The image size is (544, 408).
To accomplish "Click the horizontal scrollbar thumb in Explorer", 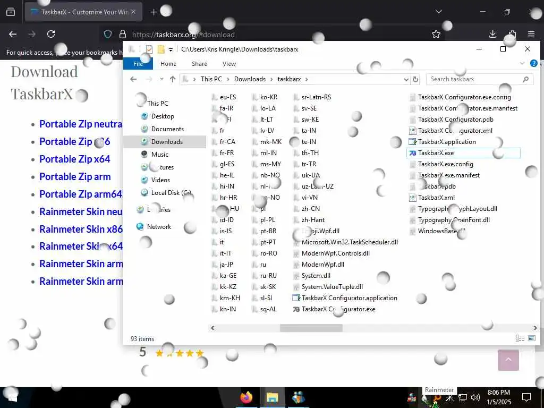I will click(x=311, y=328).
